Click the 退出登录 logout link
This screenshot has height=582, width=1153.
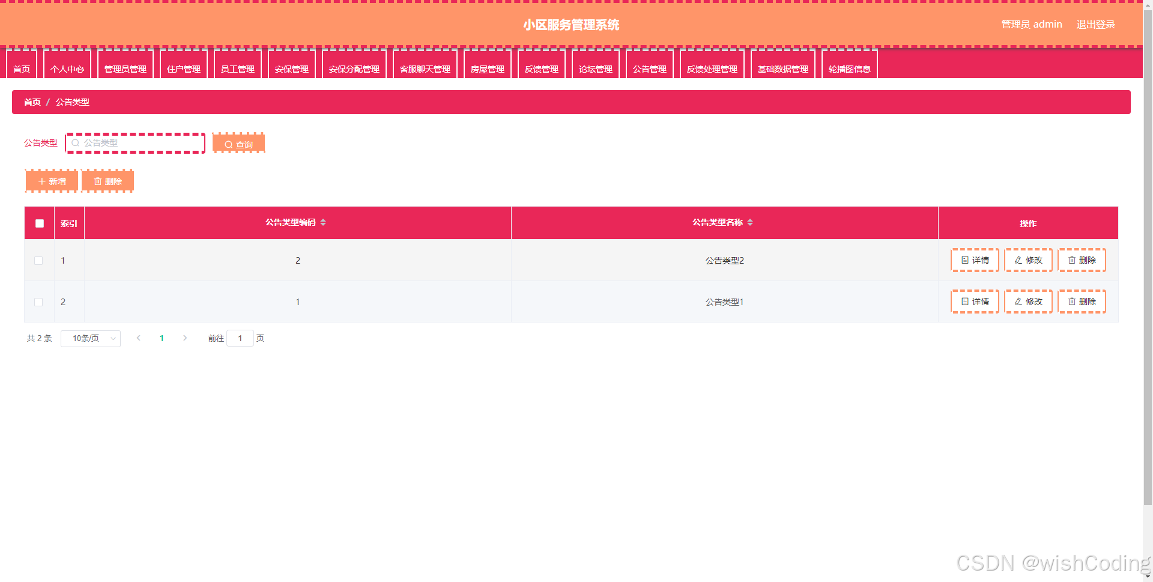pyautogui.click(x=1095, y=25)
